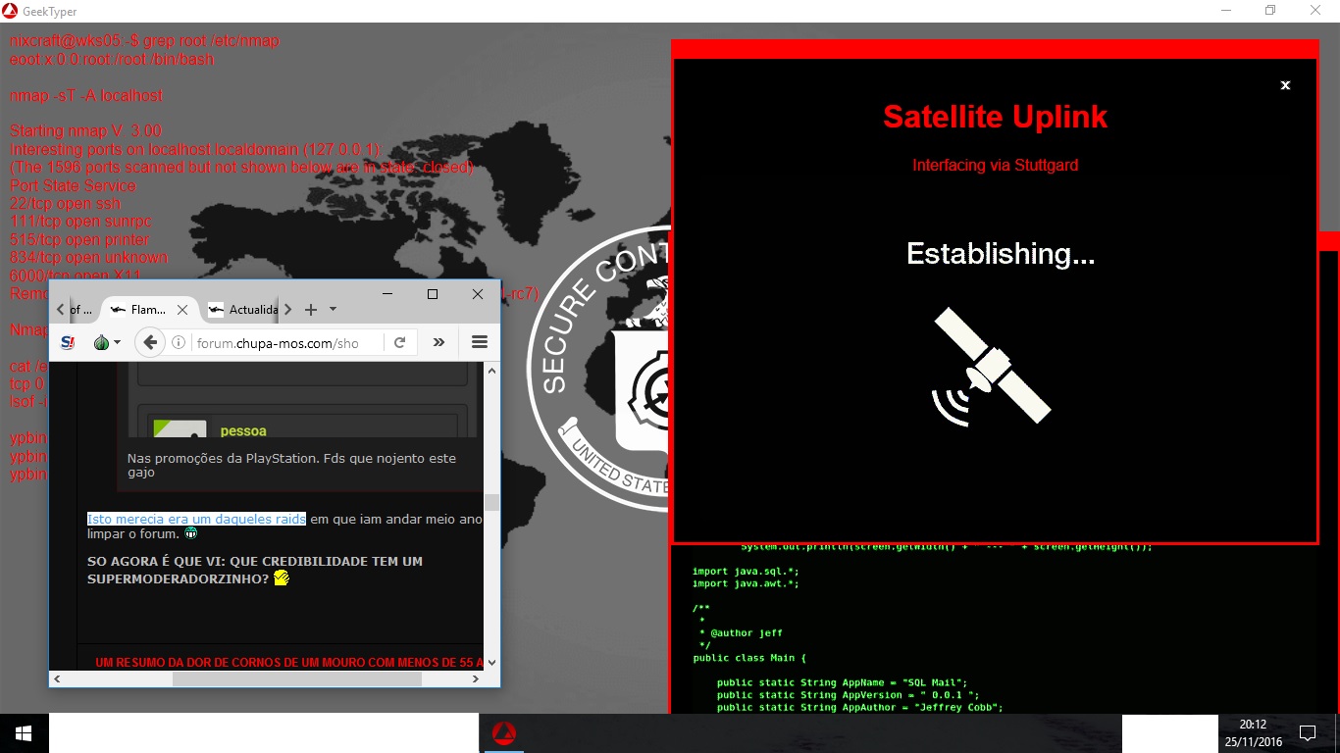Click '515/tcp open printer' line
The image size is (1340, 753).
(79, 239)
